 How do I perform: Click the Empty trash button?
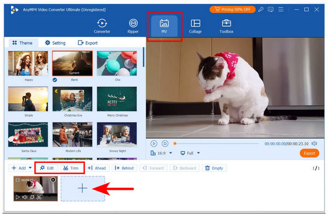coord(214,168)
